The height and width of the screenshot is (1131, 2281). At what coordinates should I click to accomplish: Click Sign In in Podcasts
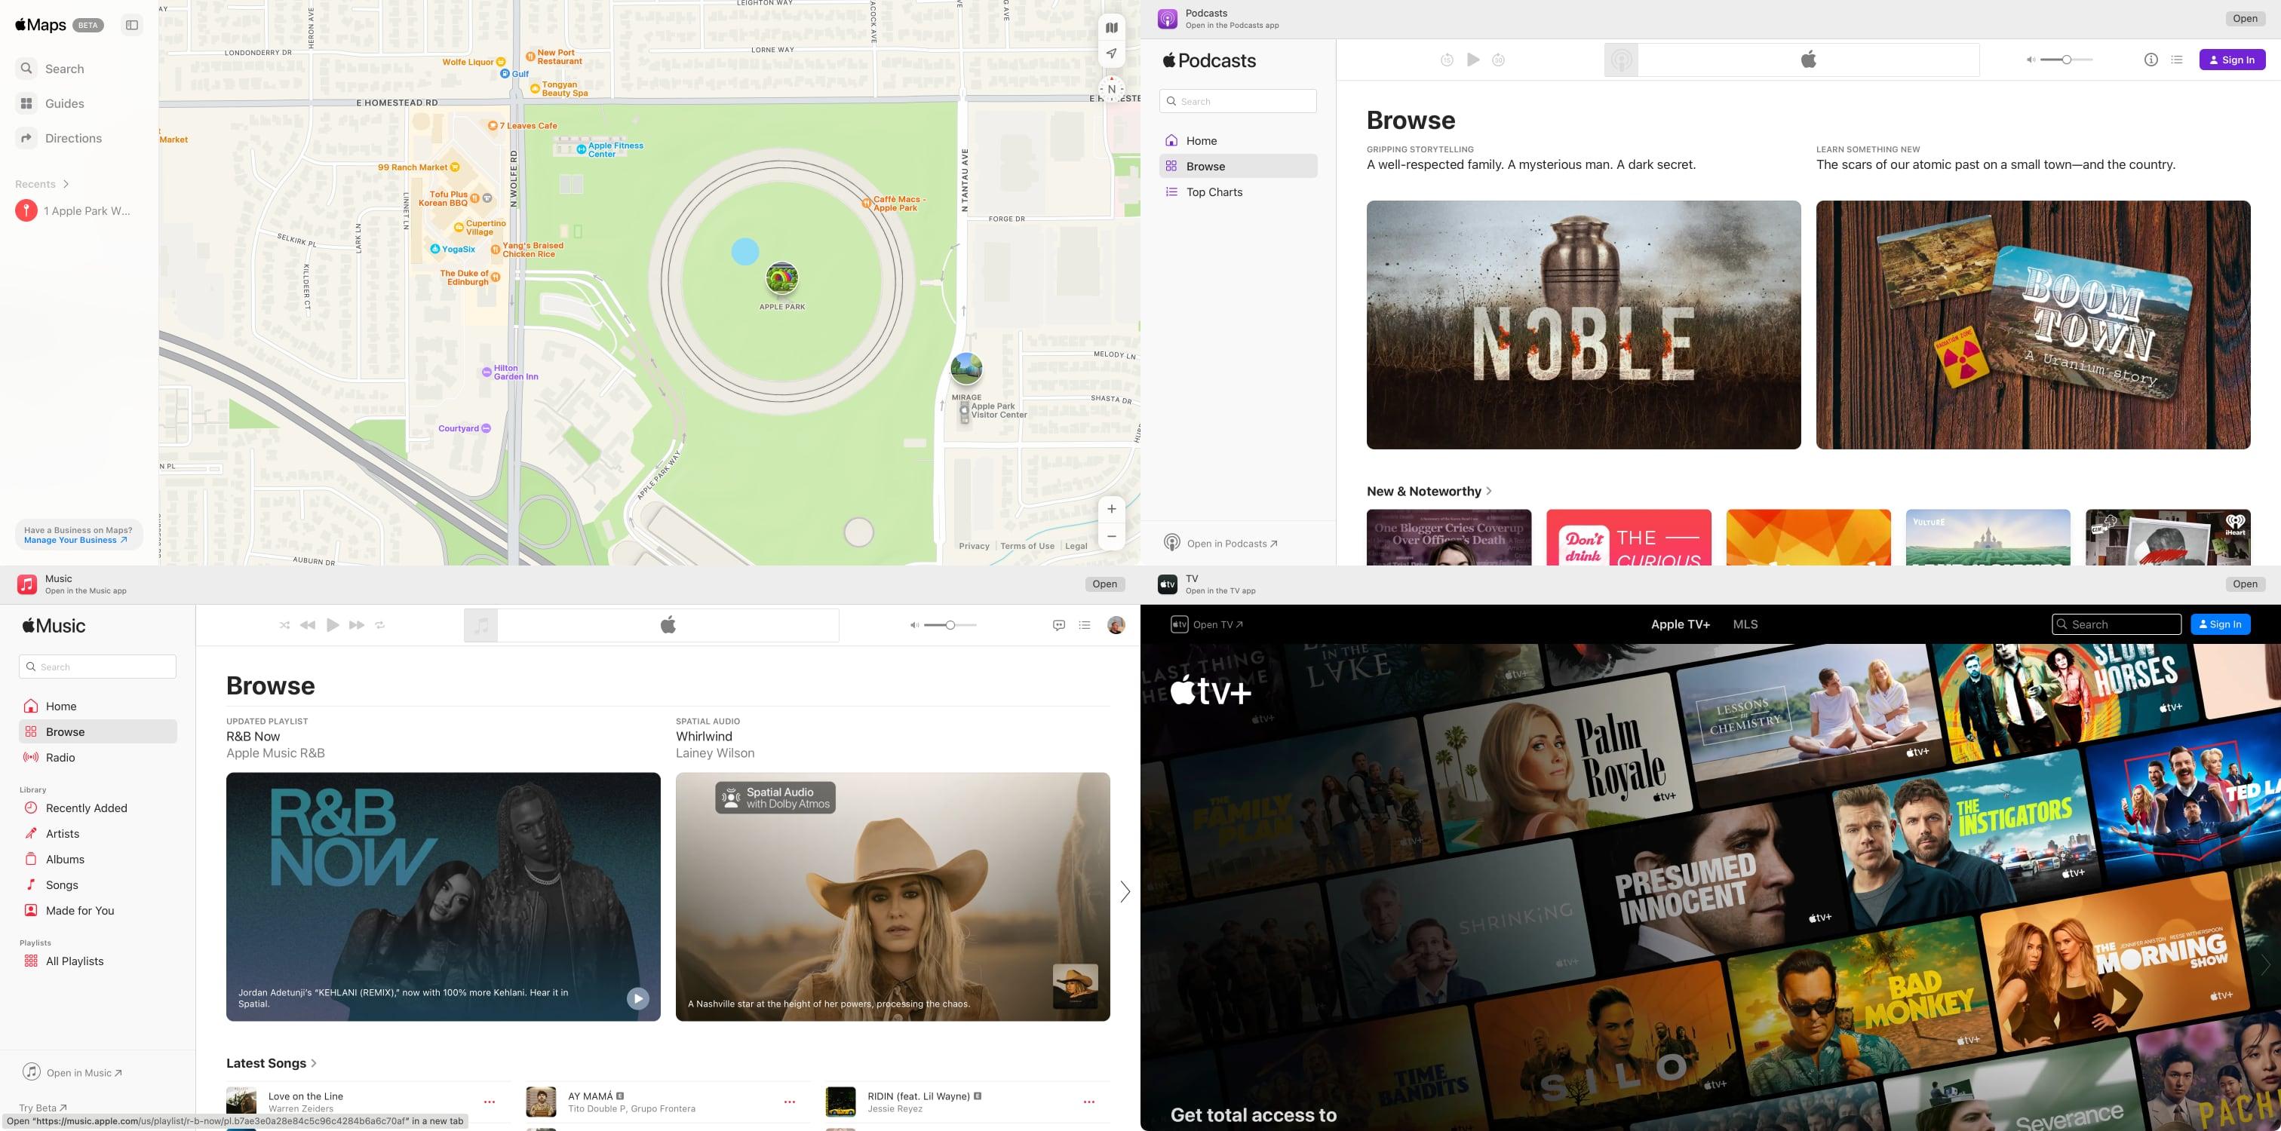2231,60
